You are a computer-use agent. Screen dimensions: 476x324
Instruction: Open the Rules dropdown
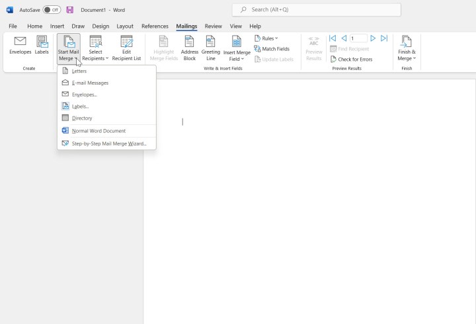click(x=266, y=38)
